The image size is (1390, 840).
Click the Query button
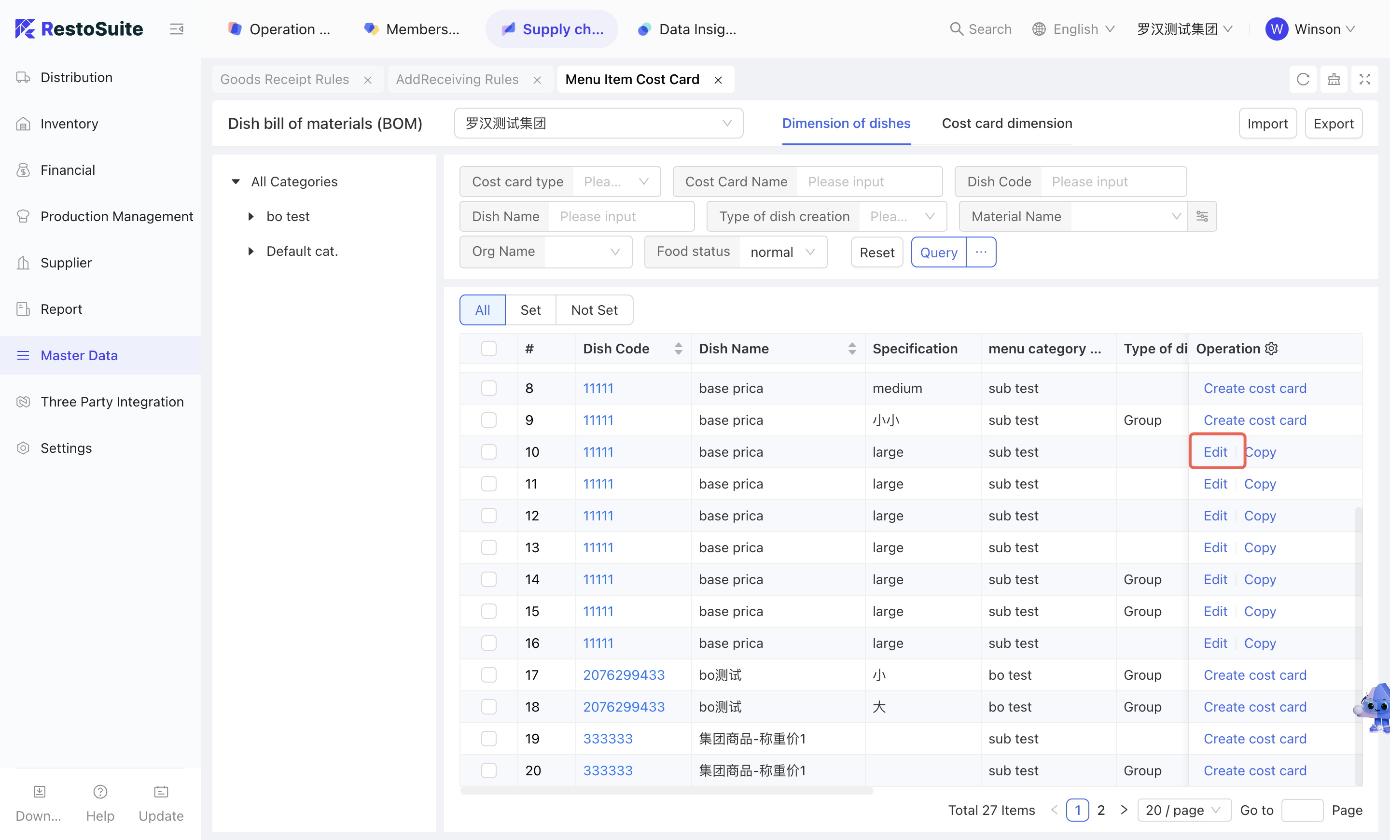tap(938, 252)
